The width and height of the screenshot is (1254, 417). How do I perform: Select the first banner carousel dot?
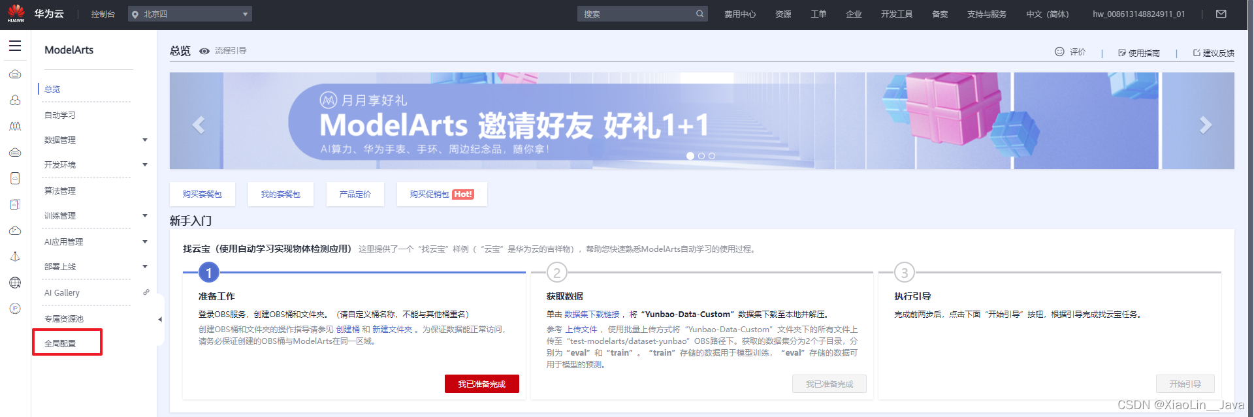coord(690,156)
